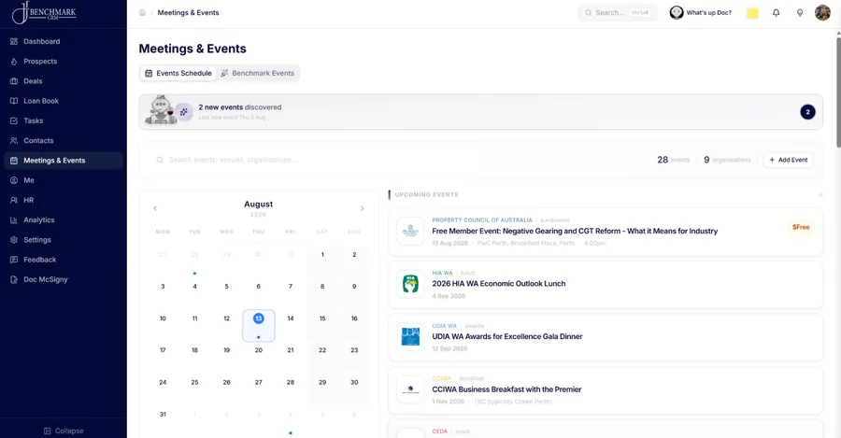Go to Prospects in the sidebar
The width and height of the screenshot is (841, 438).
[64, 61]
